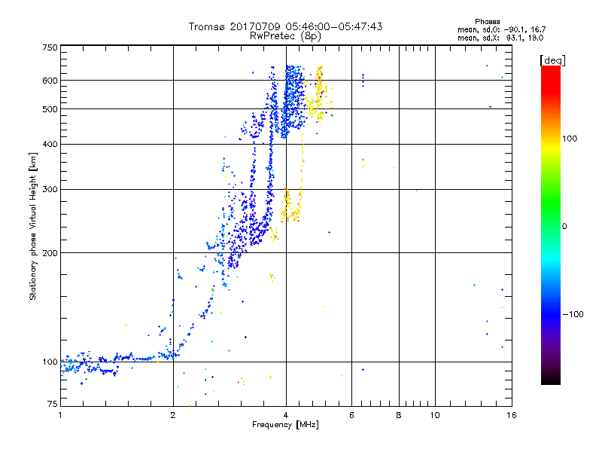Click the y-axis "600" label

tap(50, 81)
